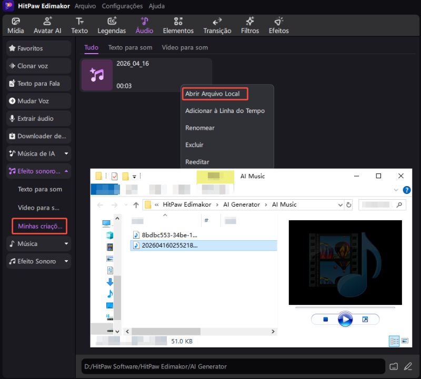Click the Explorer refresh button
421x379 pixels.
point(348,205)
